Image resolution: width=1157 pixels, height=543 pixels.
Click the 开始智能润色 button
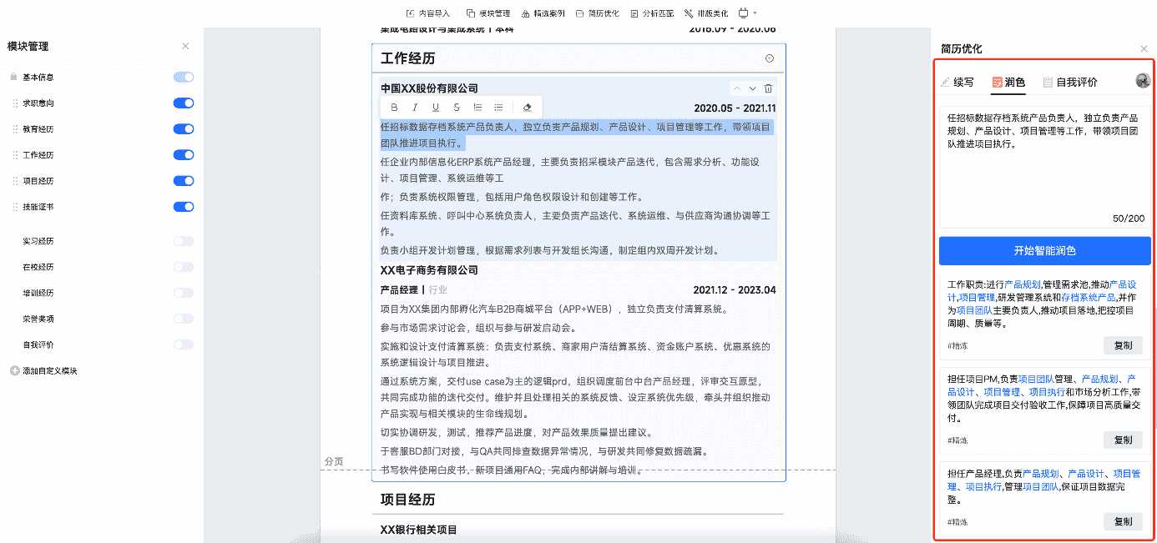pos(1047,250)
